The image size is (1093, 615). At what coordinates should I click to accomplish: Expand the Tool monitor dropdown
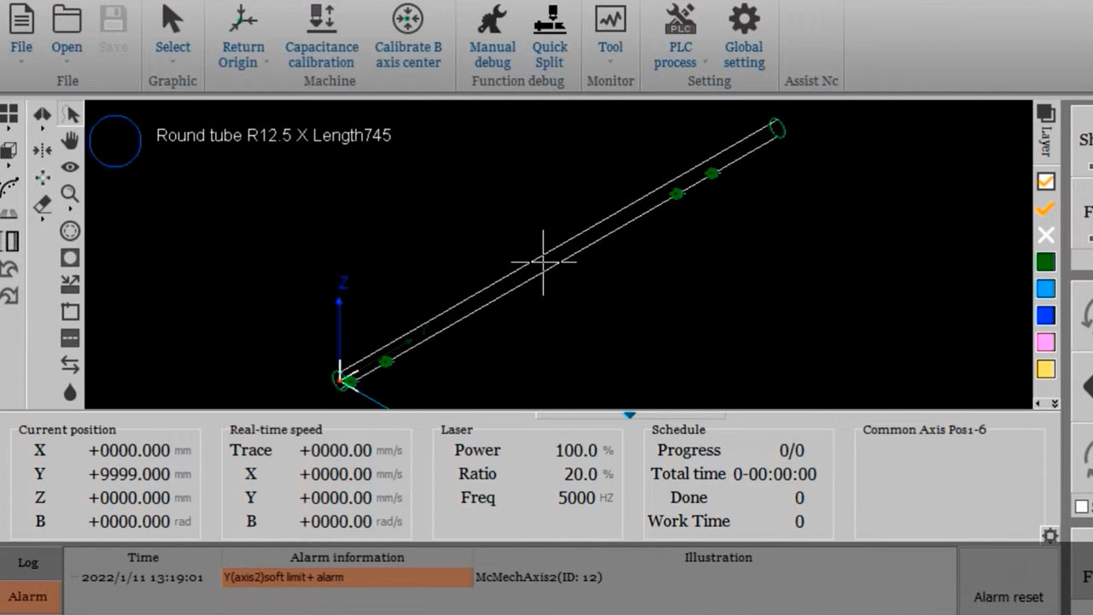click(x=610, y=61)
